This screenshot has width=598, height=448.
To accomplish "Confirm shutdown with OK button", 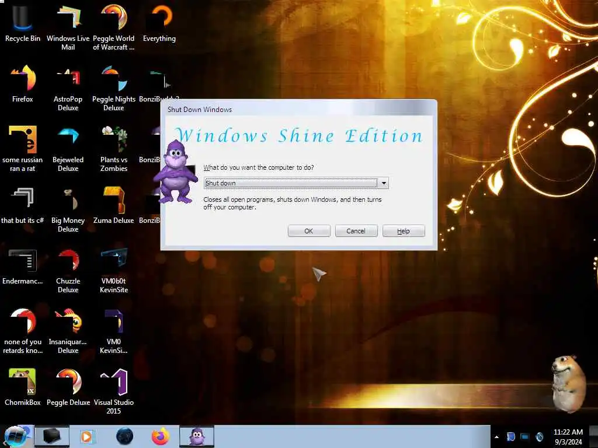I will [309, 231].
